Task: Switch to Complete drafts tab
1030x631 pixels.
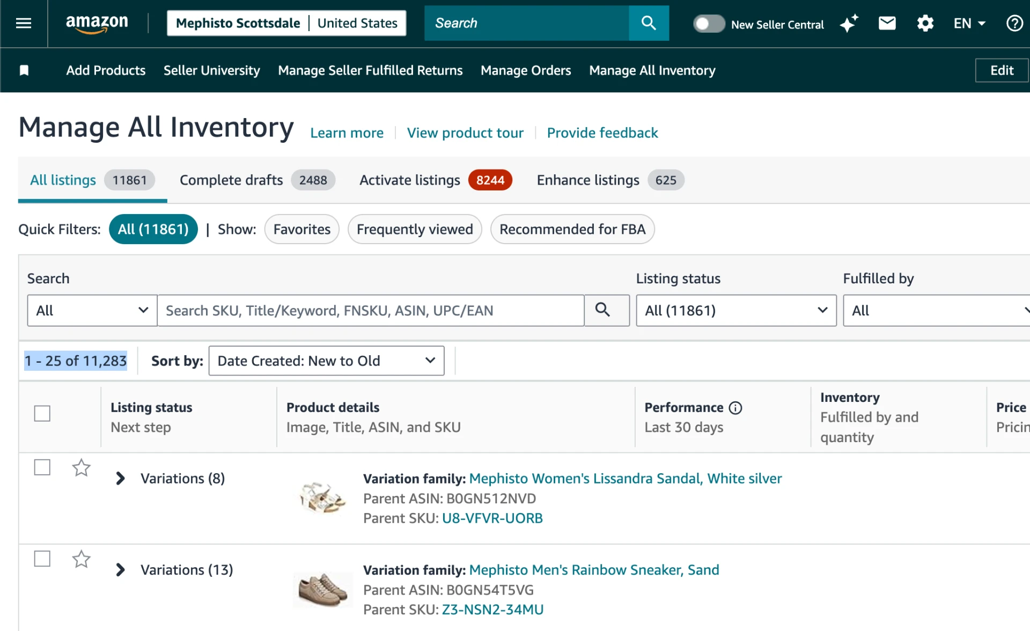Action: pyautogui.click(x=257, y=180)
